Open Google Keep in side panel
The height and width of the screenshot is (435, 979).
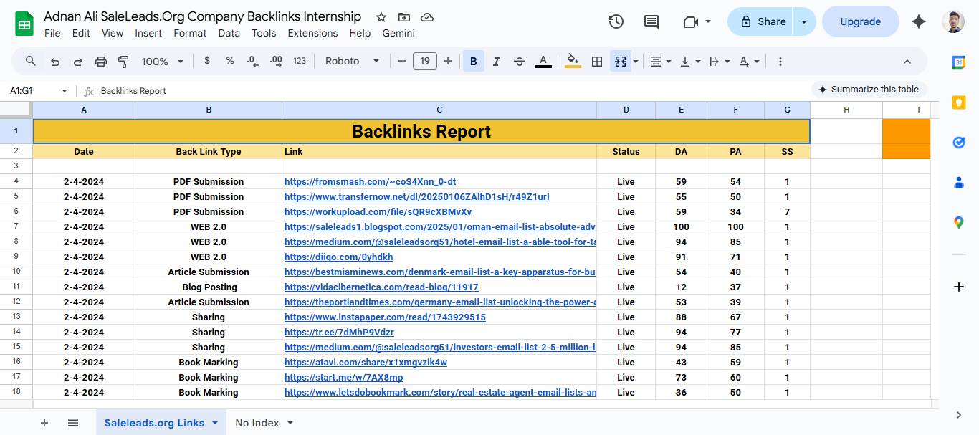[959, 102]
